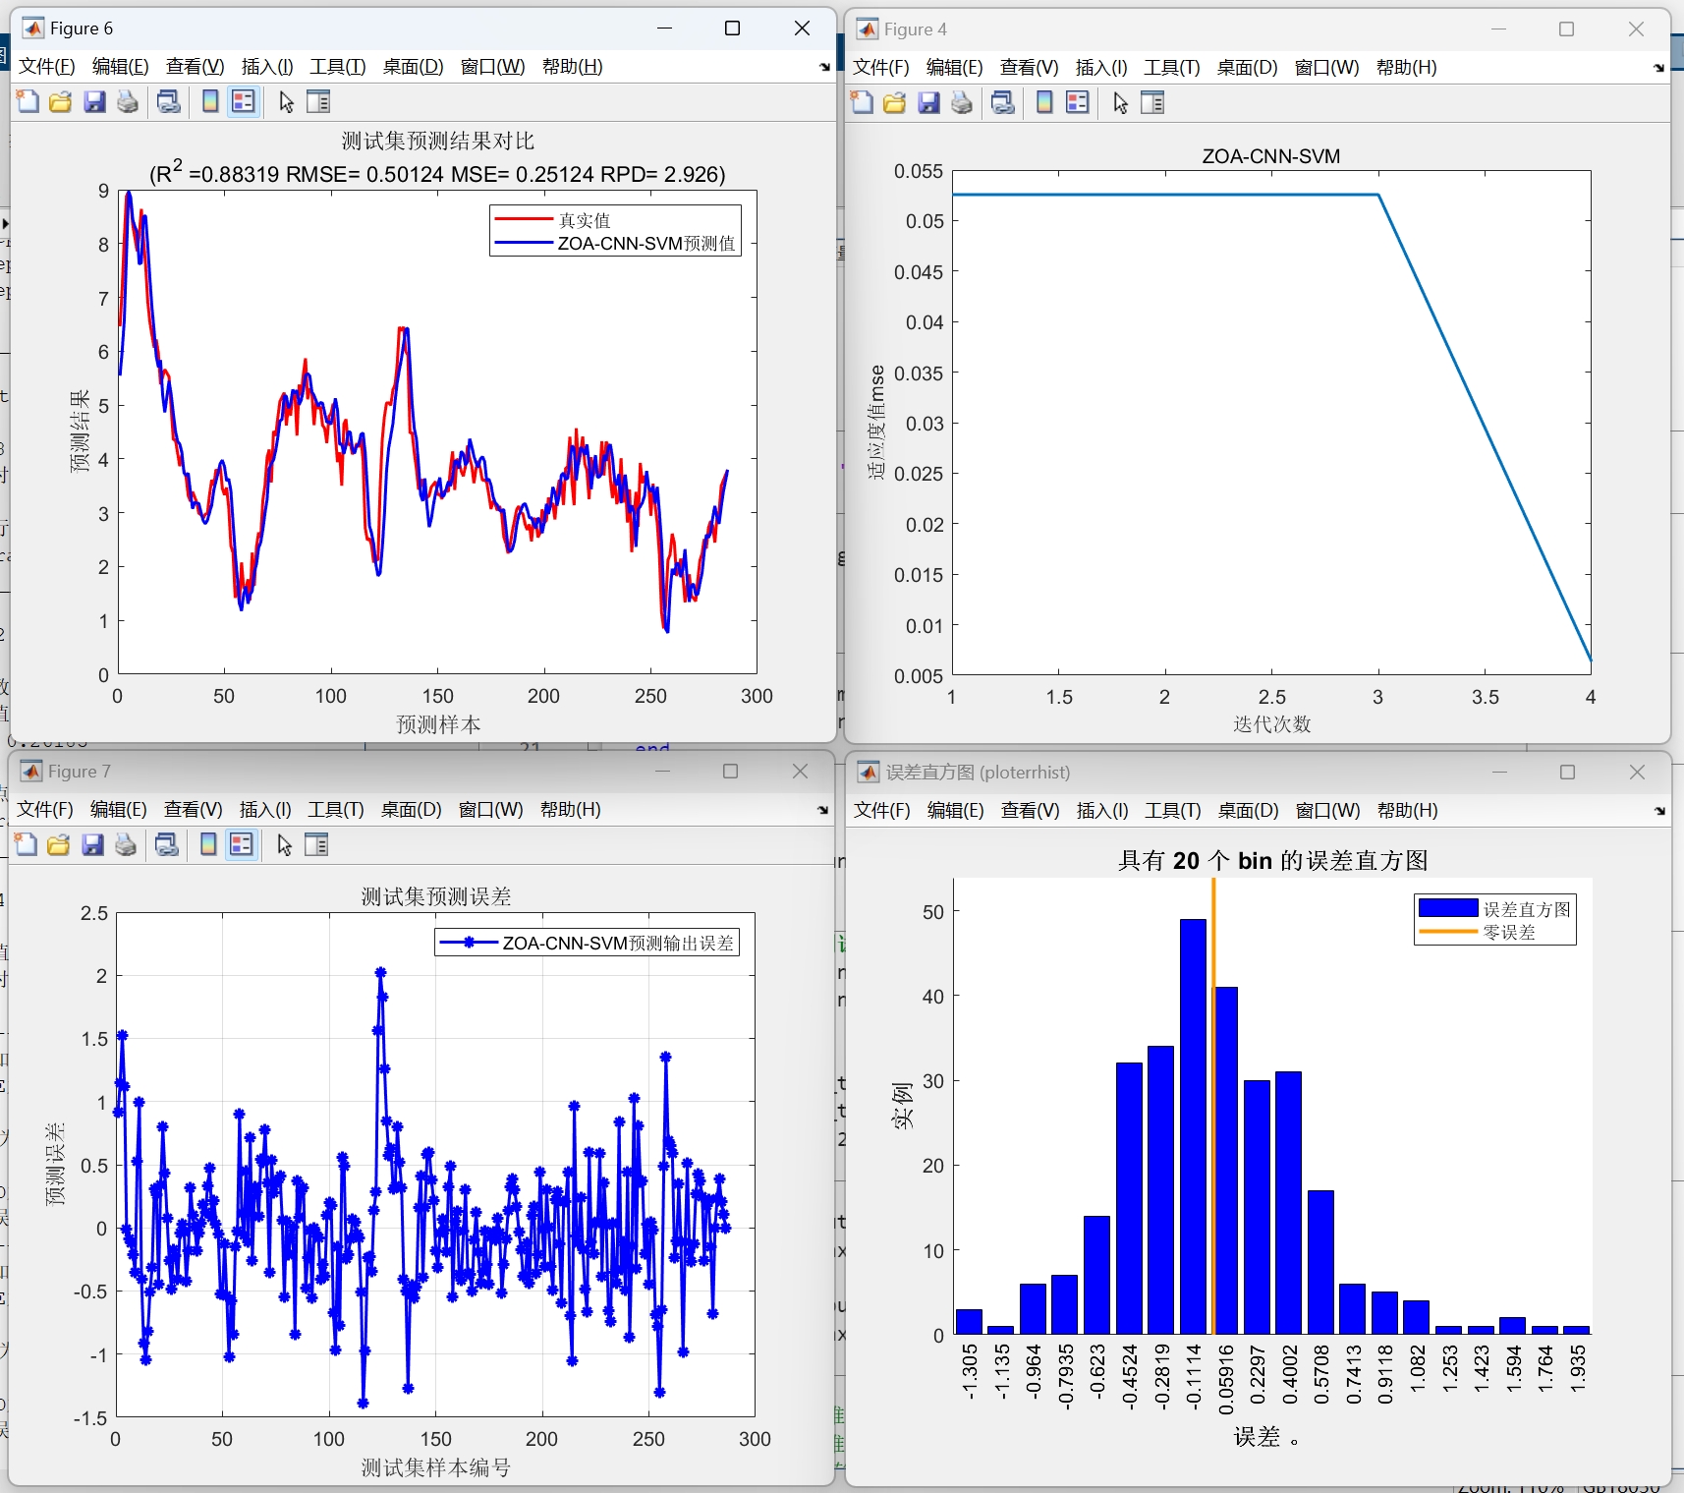1684x1493 pixels.
Task: Select the edit-plot arrow tool in Figure 7
Action: point(283,844)
